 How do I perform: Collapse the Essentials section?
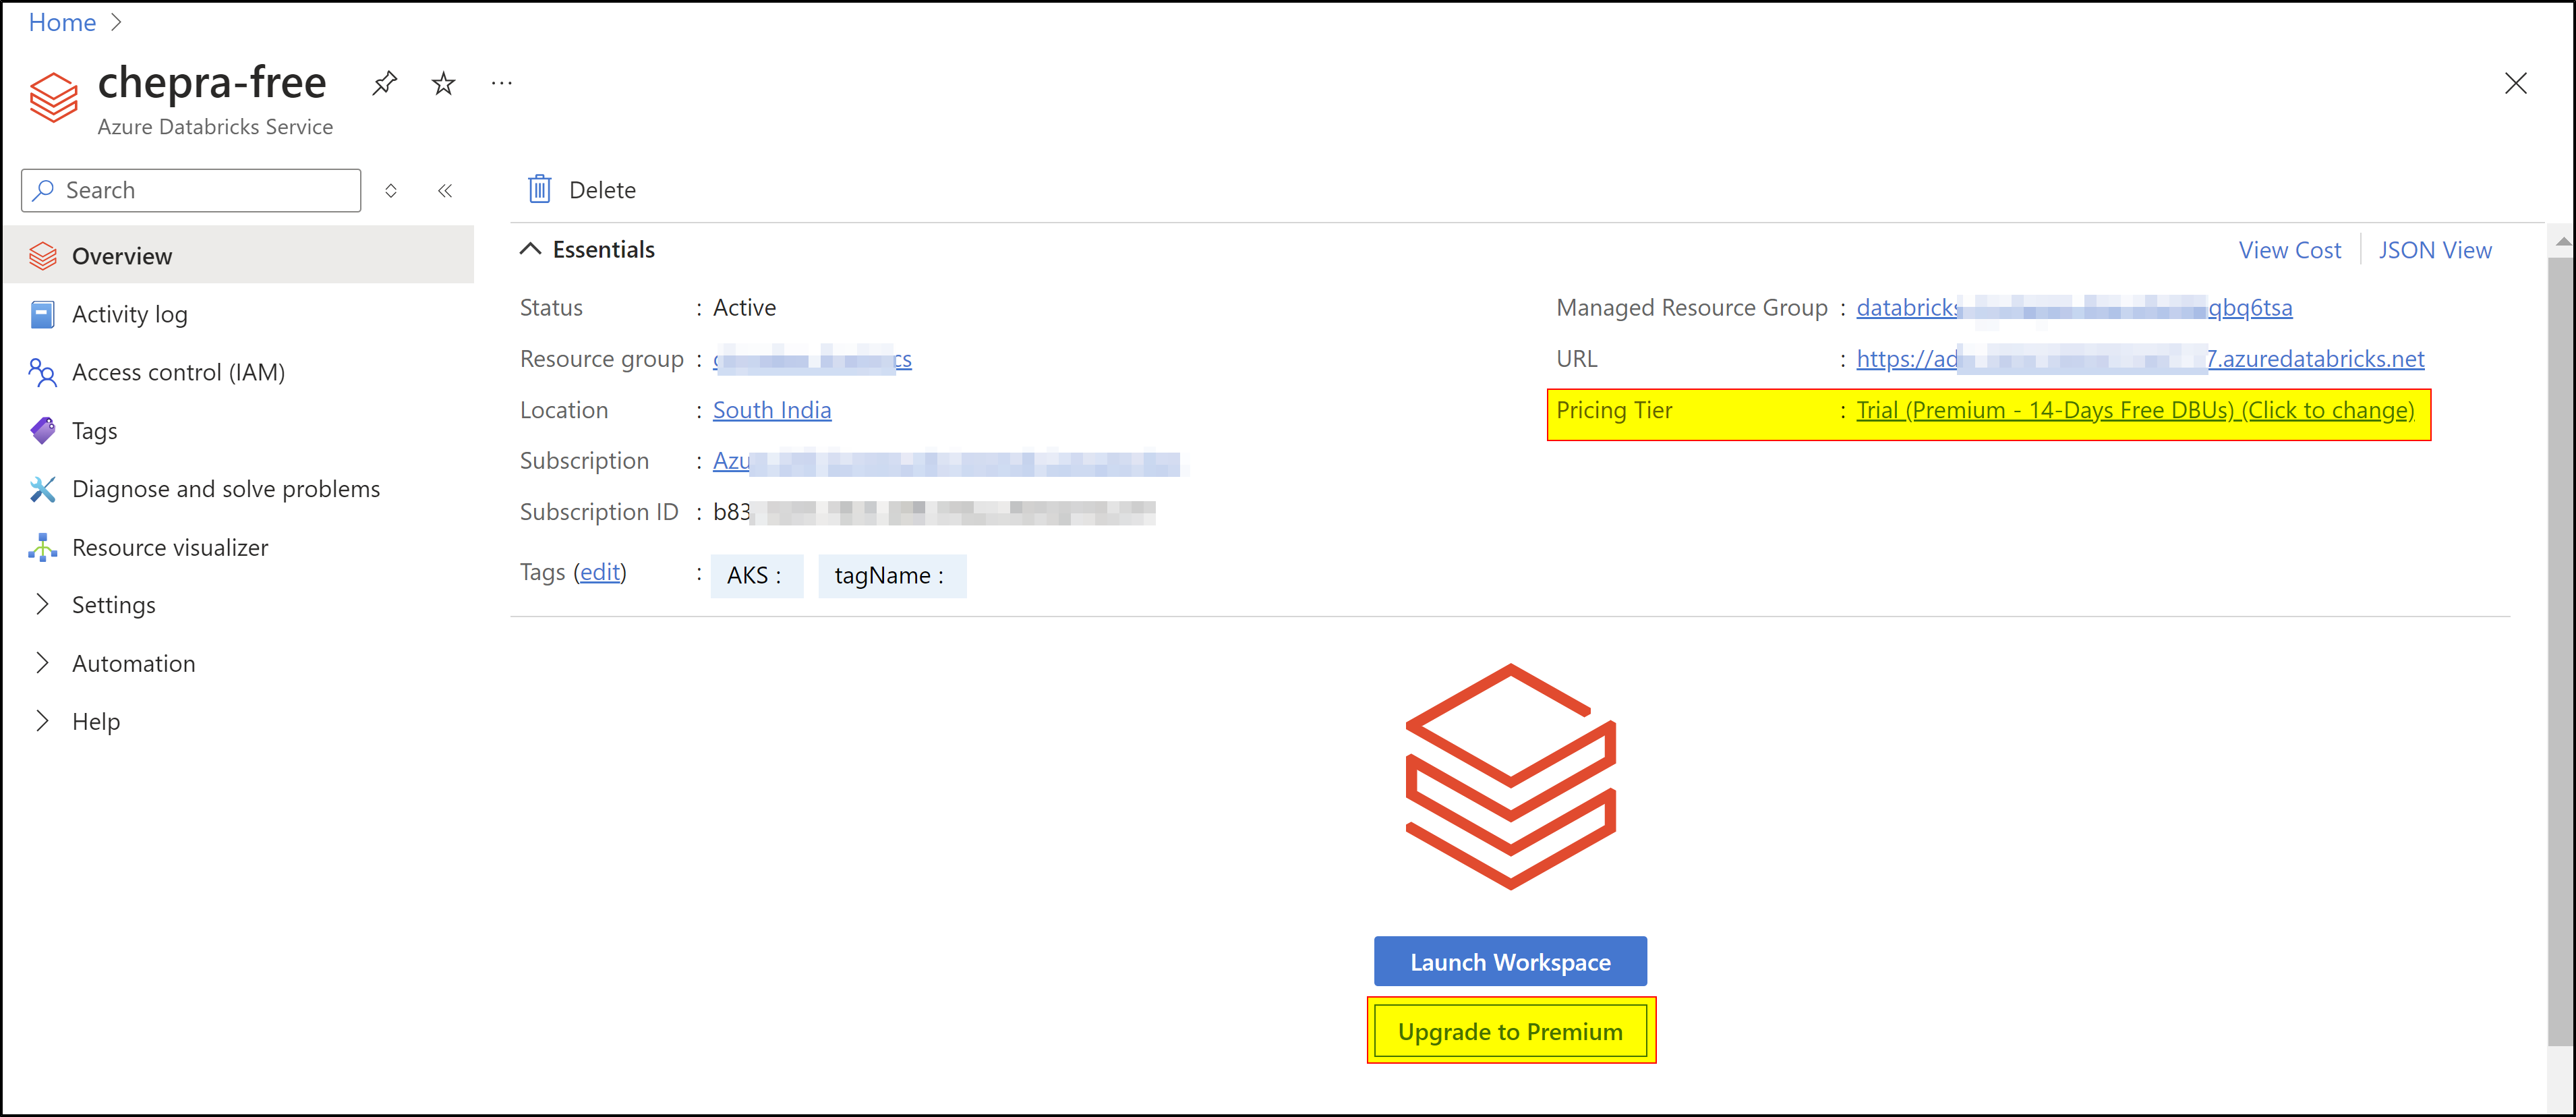(x=531, y=249)
